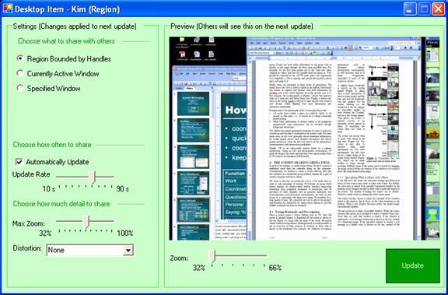Click the preview Zoom slider thumb
448x295 pixels.
pos(212,256)
